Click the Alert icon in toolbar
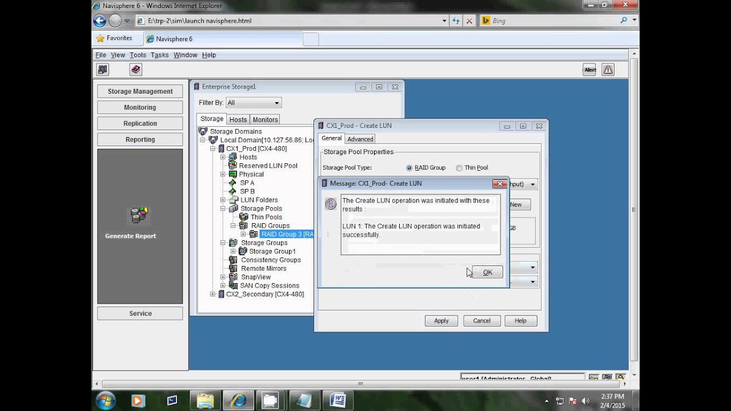The width and height of the screenshot is (731, 411). click(x=590, y=70)
